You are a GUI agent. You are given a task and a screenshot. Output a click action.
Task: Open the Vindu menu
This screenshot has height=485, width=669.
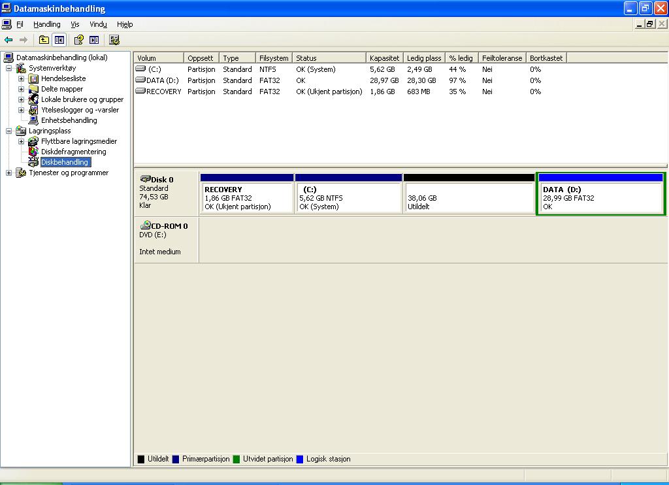pyautogui.click(x=98, y=24)
